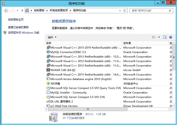
Task: Select the 360杀毒 shield icon
Action: coord(48,83)
